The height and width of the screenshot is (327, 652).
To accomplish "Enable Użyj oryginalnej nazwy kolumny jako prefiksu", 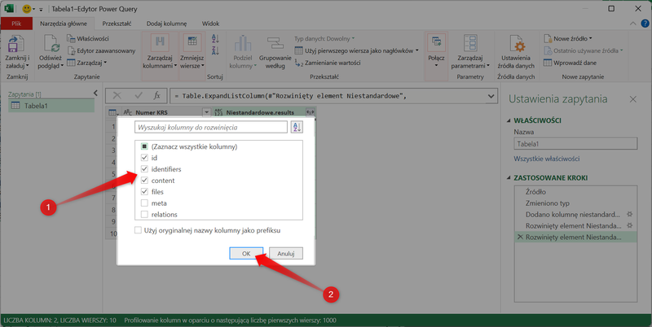I will 138,230.
